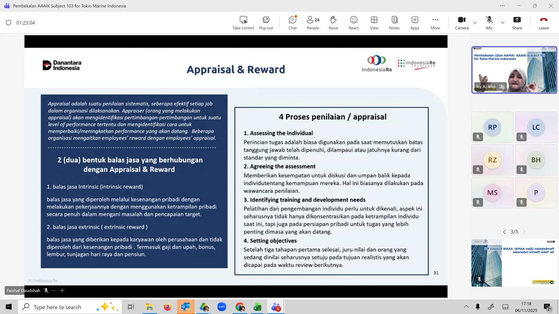559x314 pixels.
Task: Share your screen content
Action: tap(517, 23)
